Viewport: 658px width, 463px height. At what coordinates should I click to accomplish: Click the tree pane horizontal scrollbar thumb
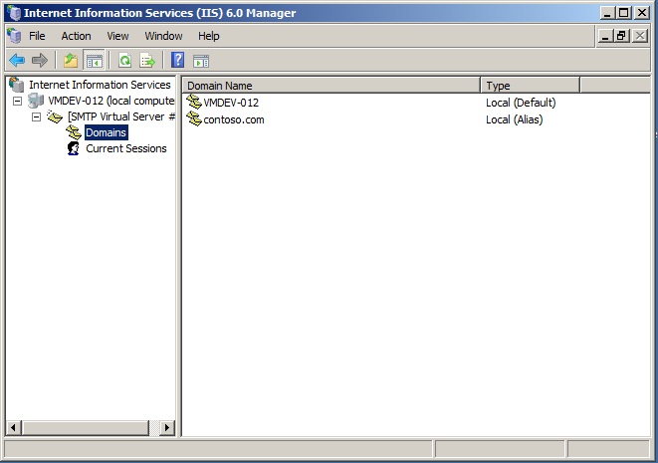pyautogui.click(x=86, y=428)
